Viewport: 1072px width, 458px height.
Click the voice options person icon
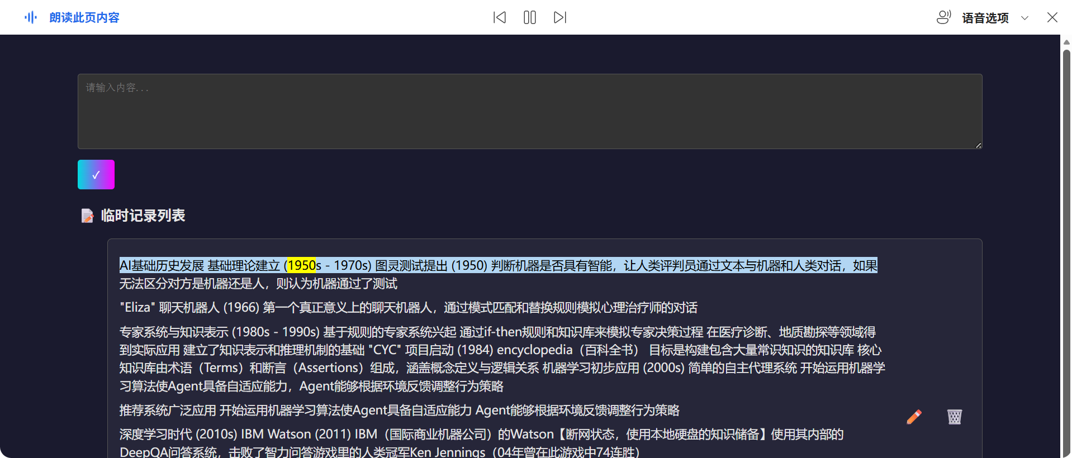943,17
